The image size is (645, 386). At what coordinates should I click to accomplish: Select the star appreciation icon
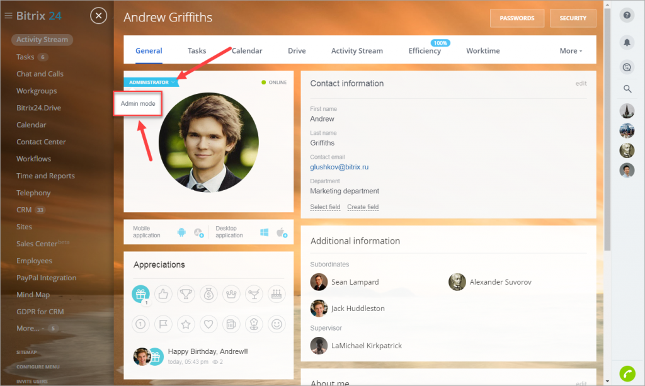pos(186,324)
